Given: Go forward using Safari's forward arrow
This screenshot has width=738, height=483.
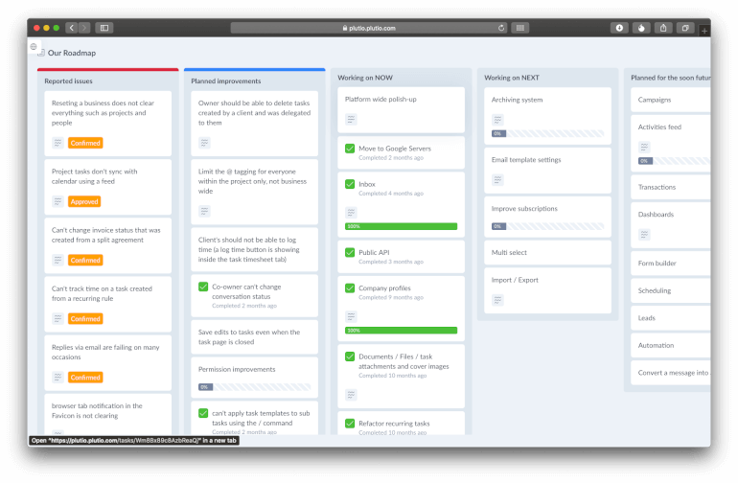Looking at the screenshot, I should point(84,28).
